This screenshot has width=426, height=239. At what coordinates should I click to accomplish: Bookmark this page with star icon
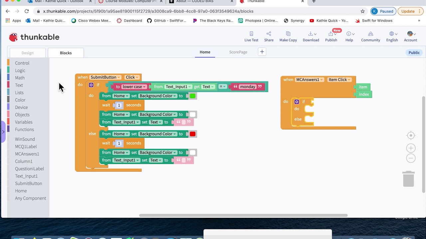(362, 11)
